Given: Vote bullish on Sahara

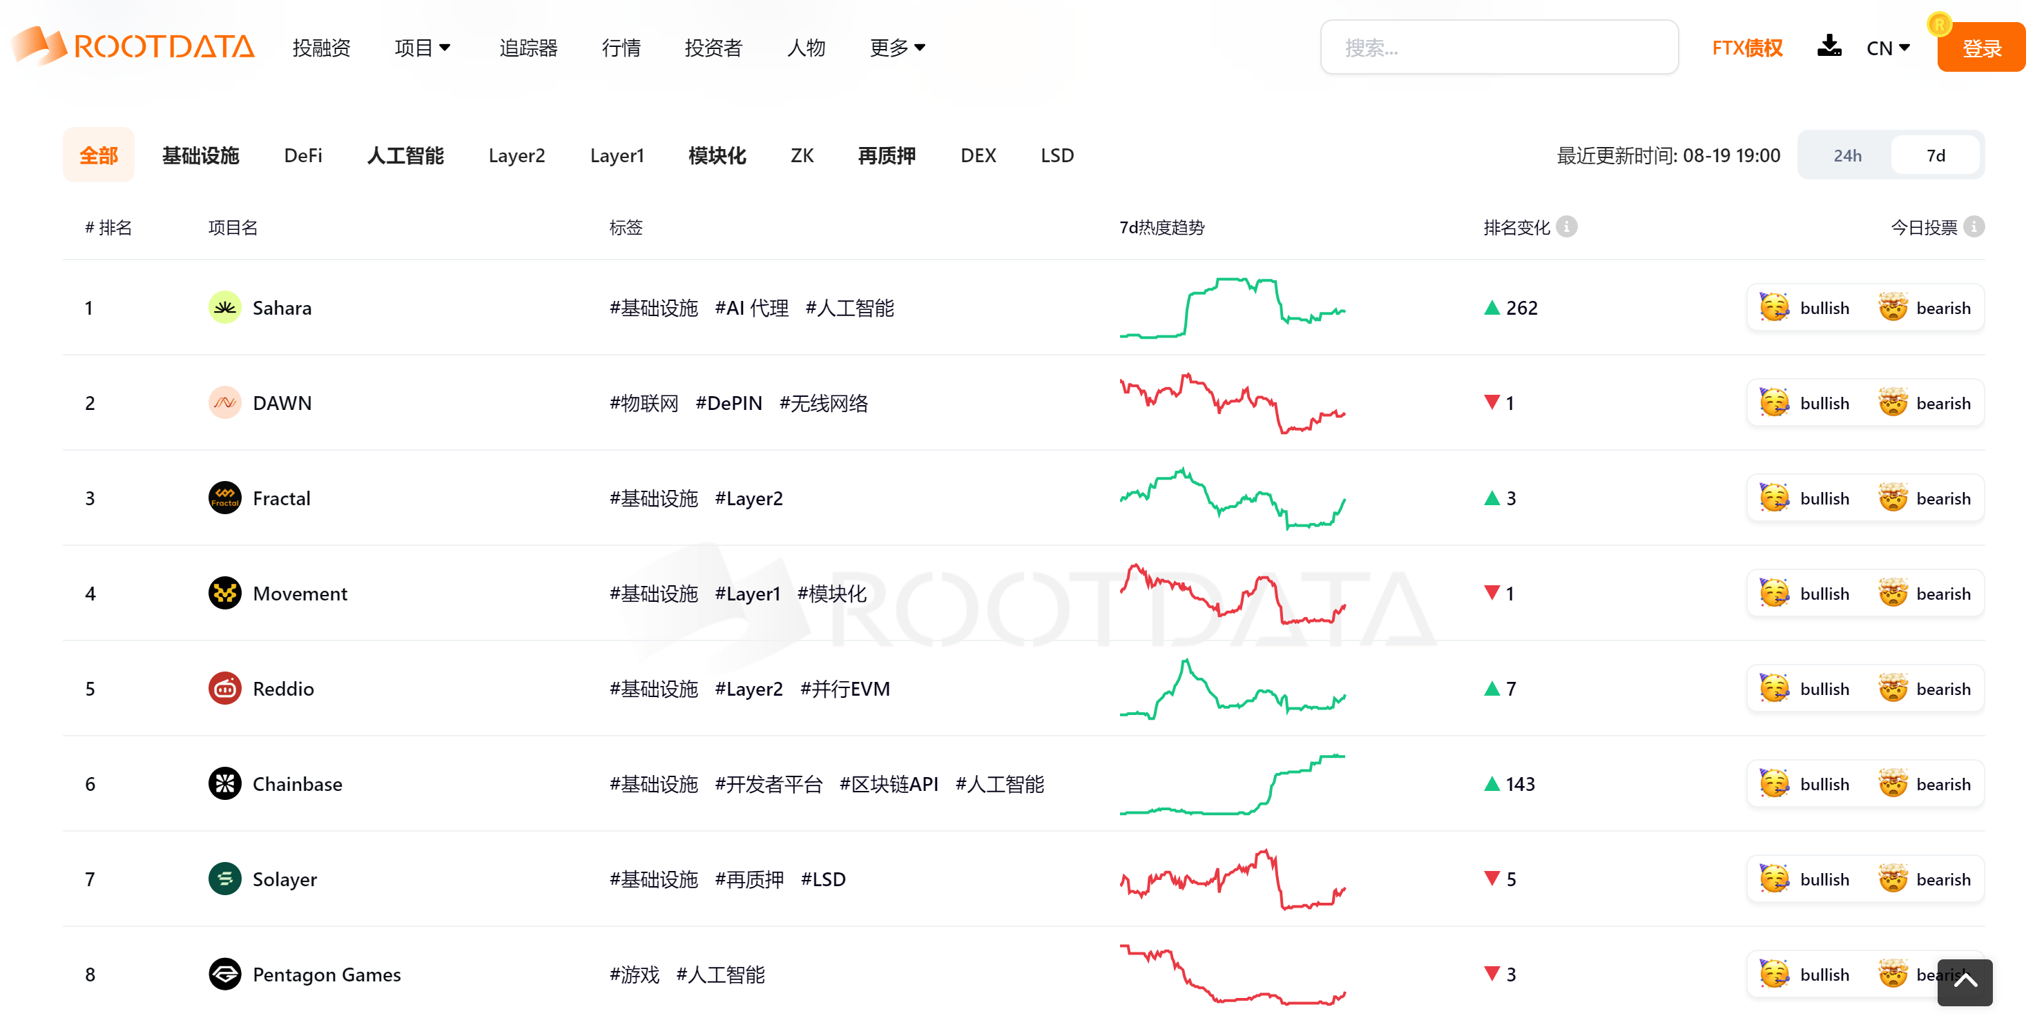Looking at the screenshot, I should coord(1806,308).
